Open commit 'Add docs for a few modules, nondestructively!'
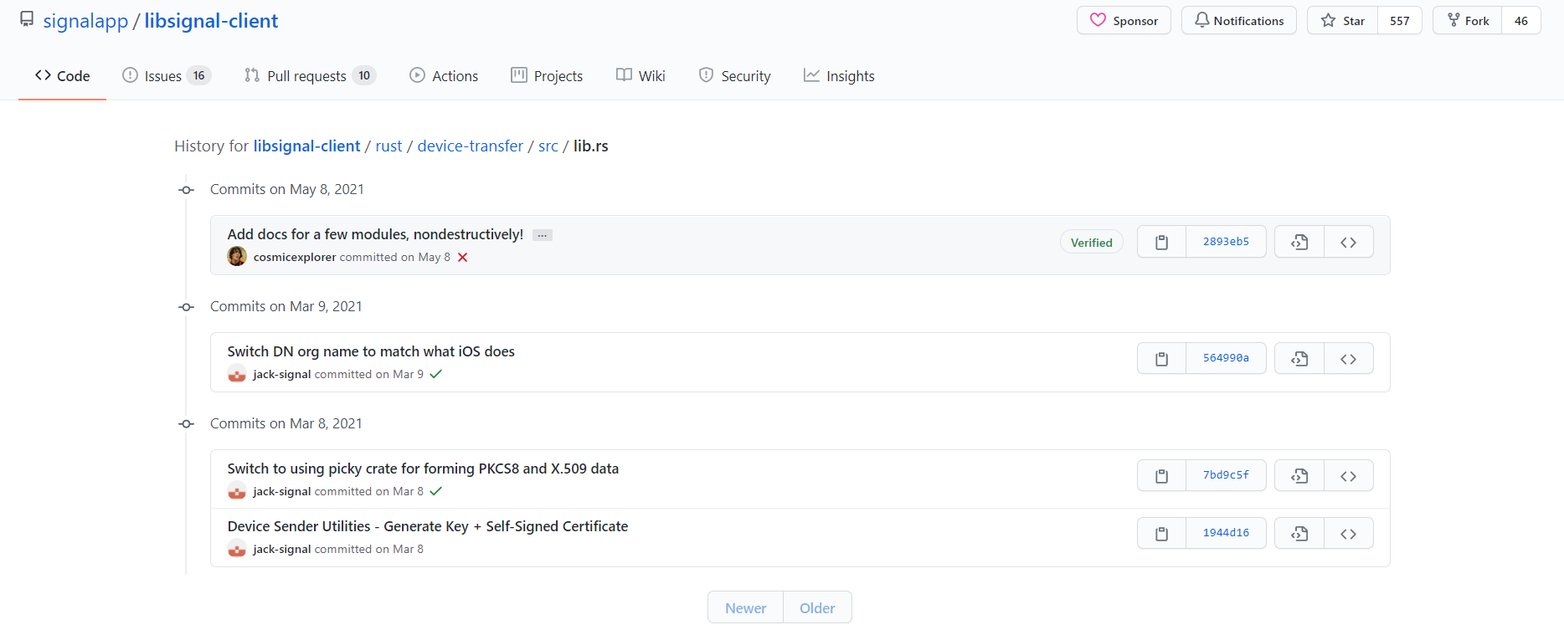 [x=375, y=234]
